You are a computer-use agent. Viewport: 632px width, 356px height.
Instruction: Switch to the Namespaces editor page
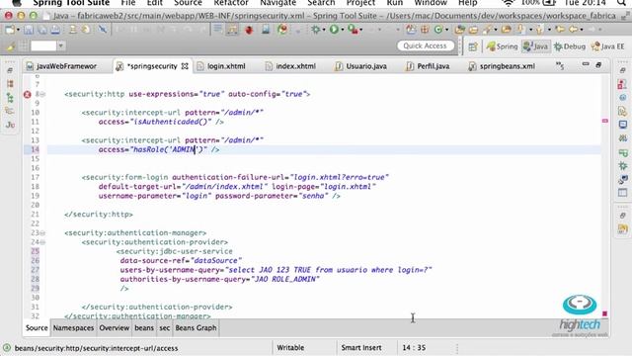(73, 328)
